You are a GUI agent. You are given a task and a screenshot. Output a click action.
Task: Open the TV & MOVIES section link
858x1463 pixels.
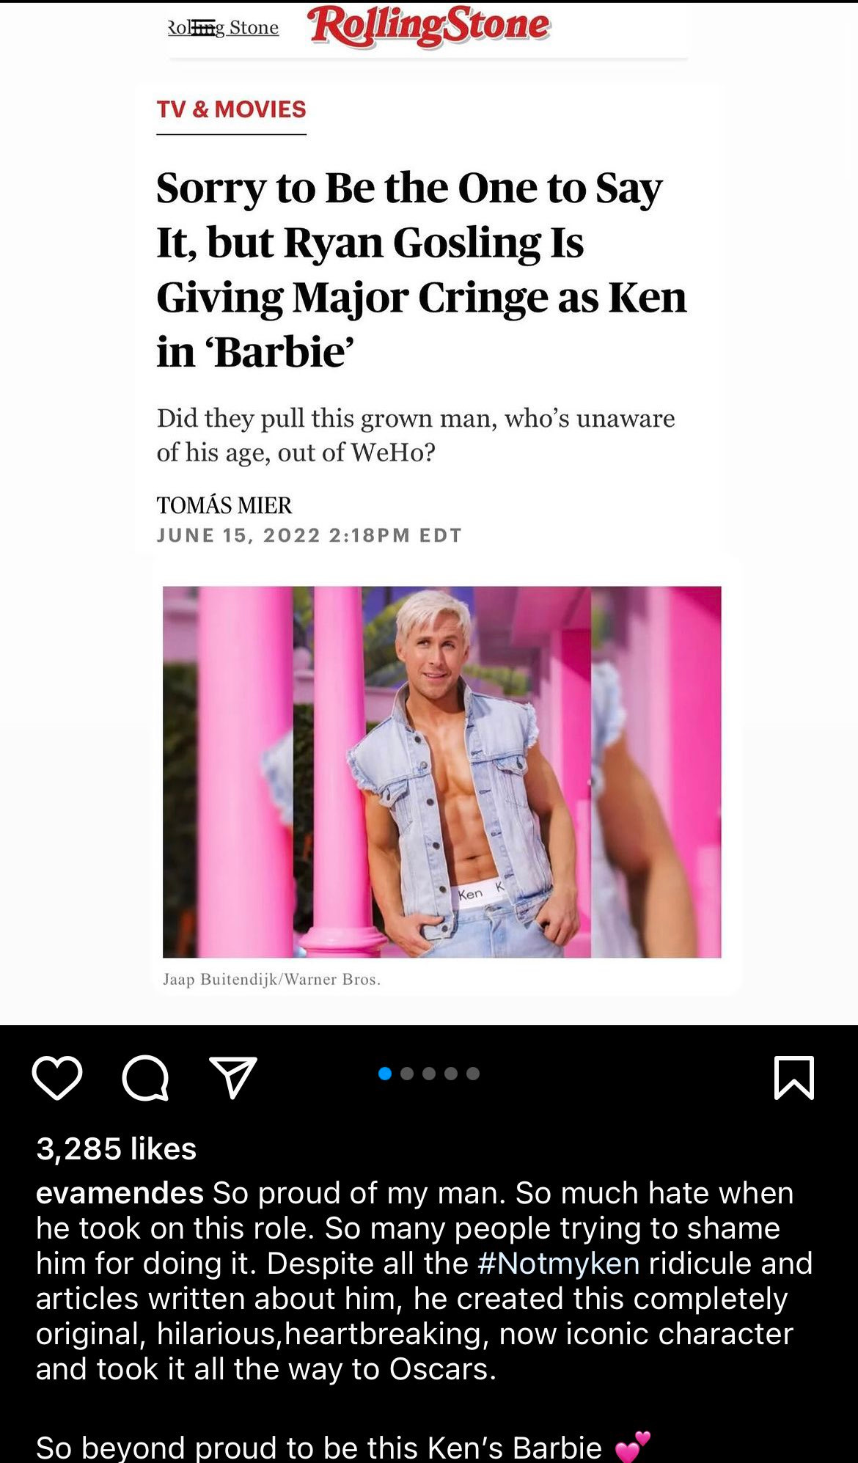click(231, 109)
